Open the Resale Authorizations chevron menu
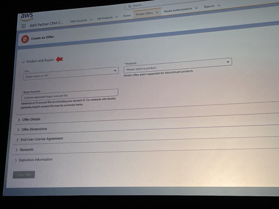 196,8
